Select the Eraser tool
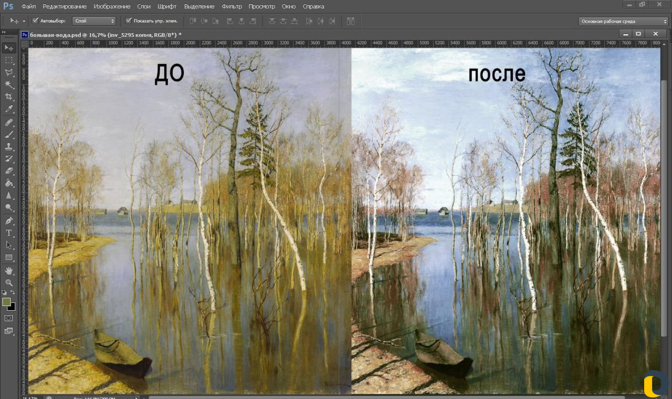672x399 pixels. tap(9, 171)
